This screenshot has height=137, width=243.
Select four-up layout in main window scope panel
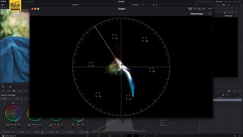233,13
